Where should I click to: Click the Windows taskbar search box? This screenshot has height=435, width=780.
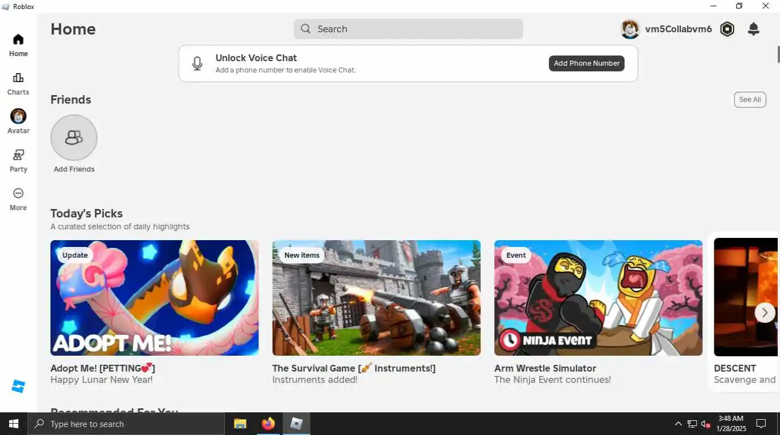[x=126, y=424]
